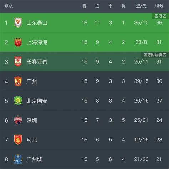
Task: Select the 广州 team crest icon
Action: (18, 81)
